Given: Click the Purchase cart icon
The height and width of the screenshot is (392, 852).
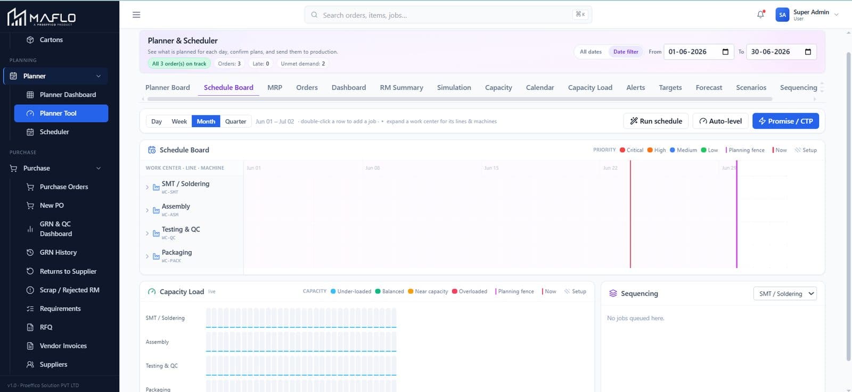Looking at the screenshot, I should pyautogui.click(x=13, y=168).
